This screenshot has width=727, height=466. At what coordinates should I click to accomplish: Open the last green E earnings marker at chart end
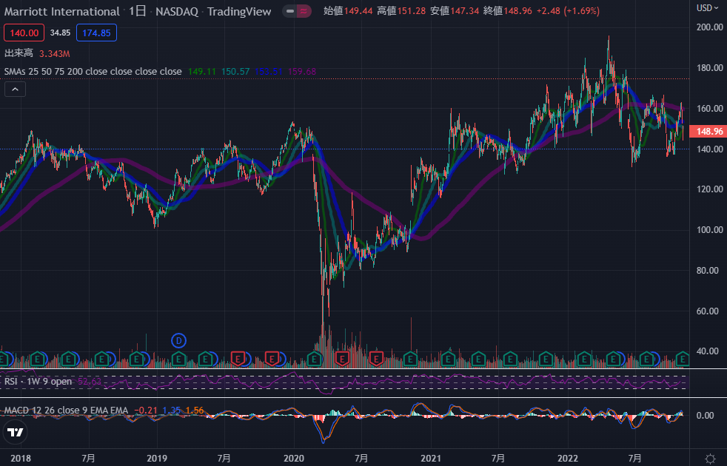[682, 359]
